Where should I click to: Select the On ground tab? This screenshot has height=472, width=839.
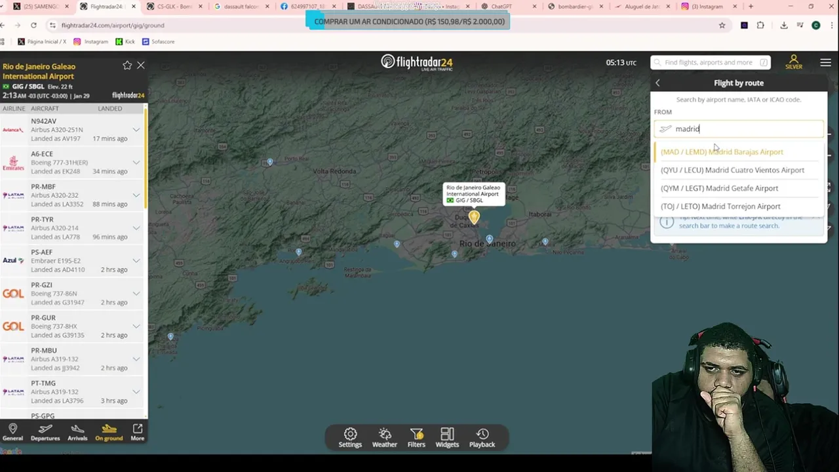109,432
